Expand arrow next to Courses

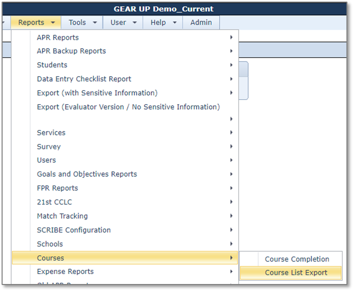tap(231, 257)
